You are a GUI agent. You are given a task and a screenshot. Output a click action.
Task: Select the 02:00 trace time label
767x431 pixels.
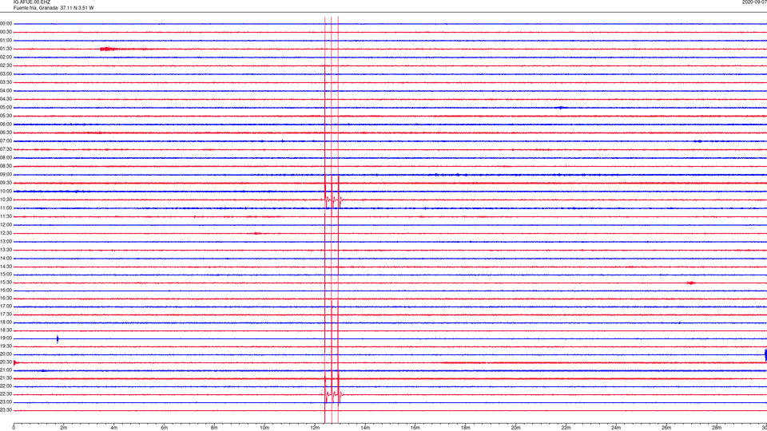[6, 57]
